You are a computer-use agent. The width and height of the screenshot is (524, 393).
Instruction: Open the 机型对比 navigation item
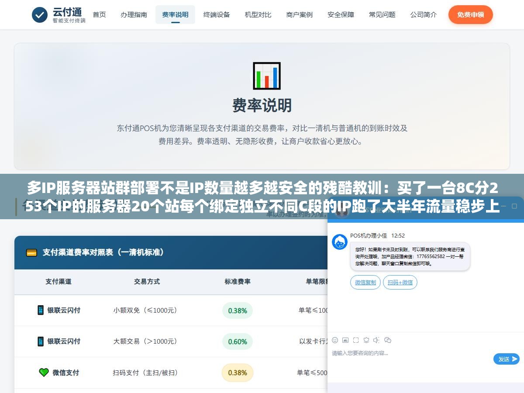258,14
